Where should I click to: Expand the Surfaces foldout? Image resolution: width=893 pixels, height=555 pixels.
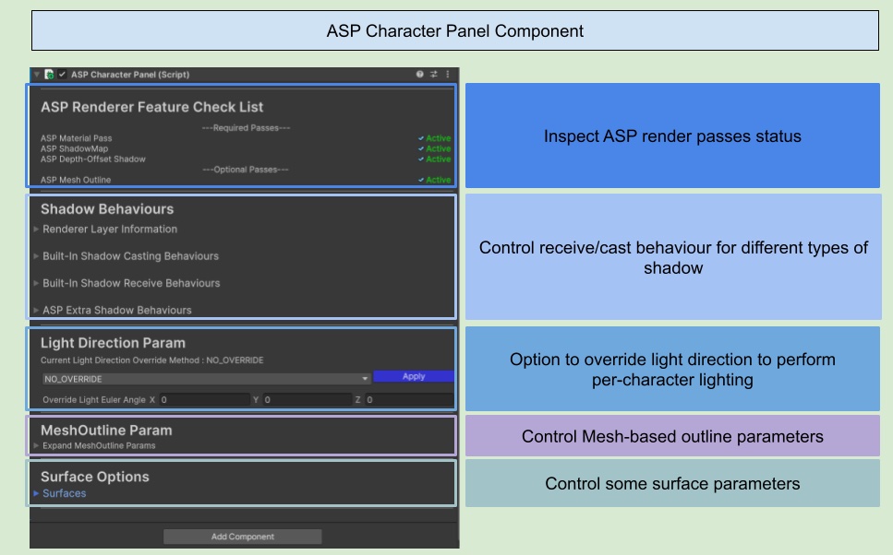coord(37,494)
